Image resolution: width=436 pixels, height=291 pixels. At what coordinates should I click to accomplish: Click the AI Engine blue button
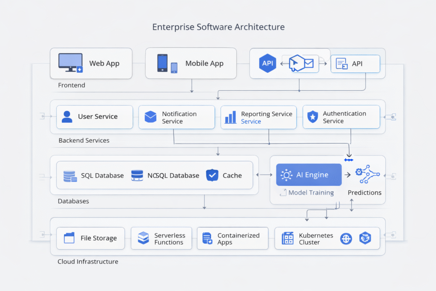coord(309,175)
